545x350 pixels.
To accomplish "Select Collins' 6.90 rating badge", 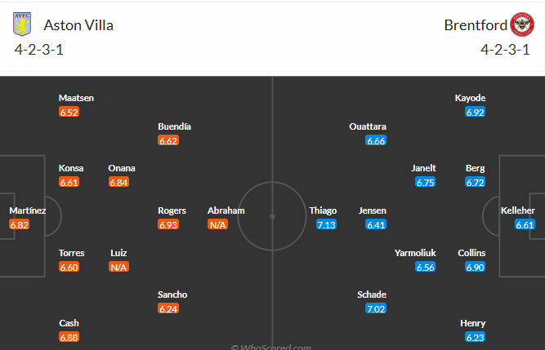I will (x=475, y=267).
